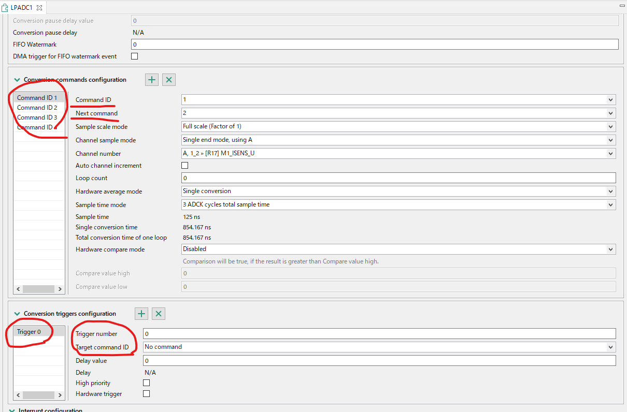Click the delete trigger X icon
Screen dimensions: 627x412
(158, 313)
